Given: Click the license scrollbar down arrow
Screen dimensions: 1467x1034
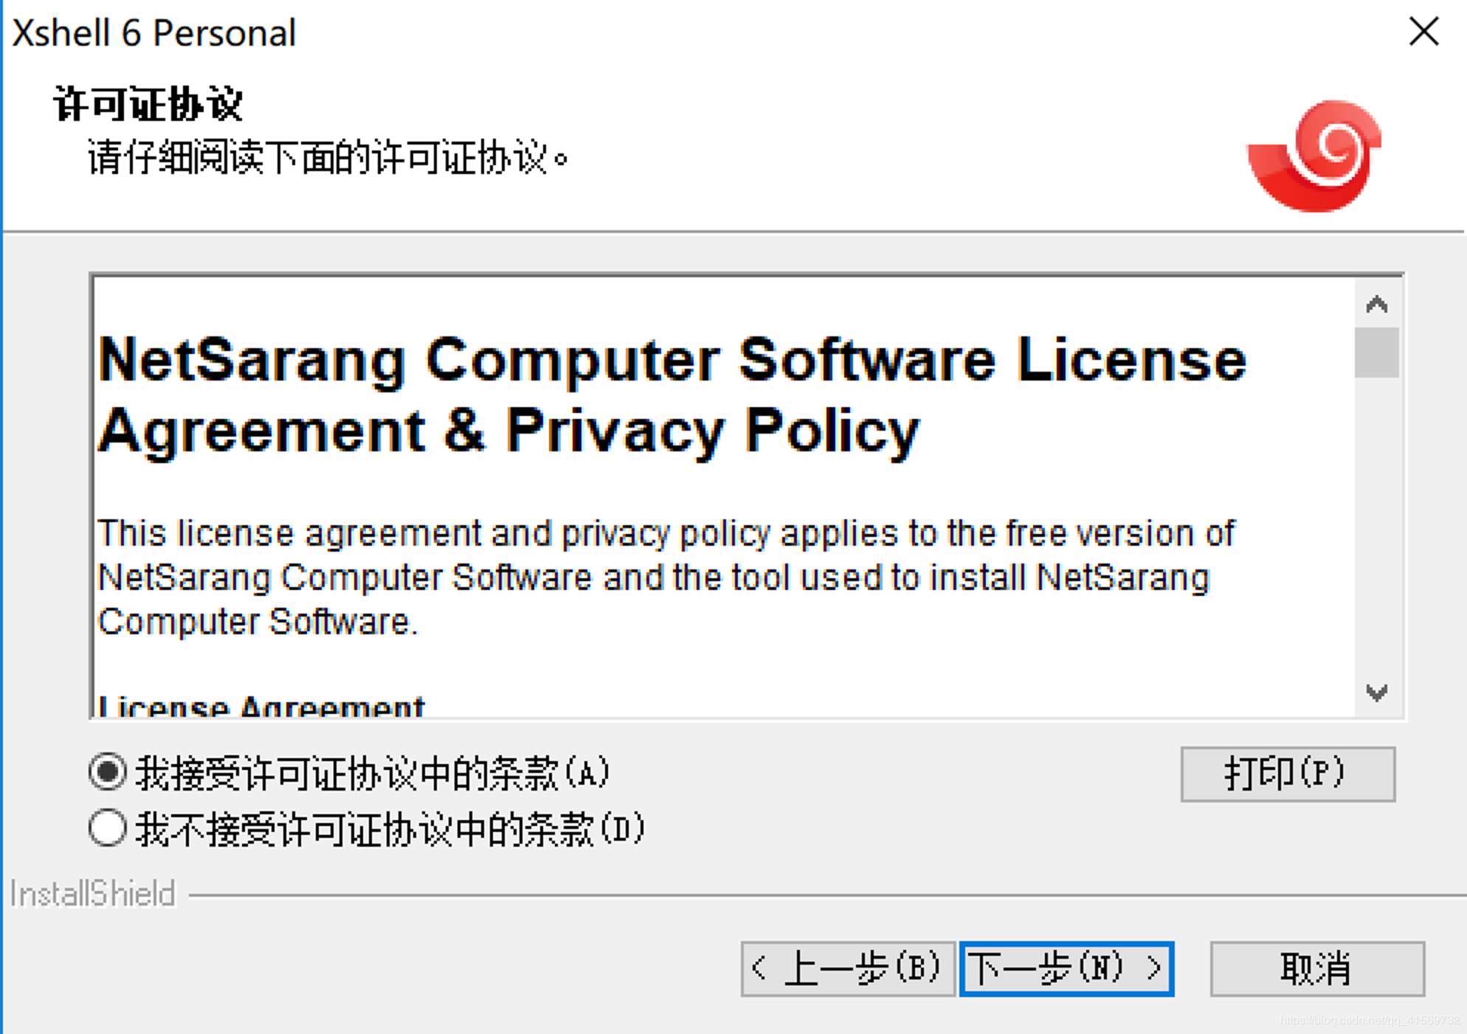Looking at the screenshot, I should (1376, 692).
